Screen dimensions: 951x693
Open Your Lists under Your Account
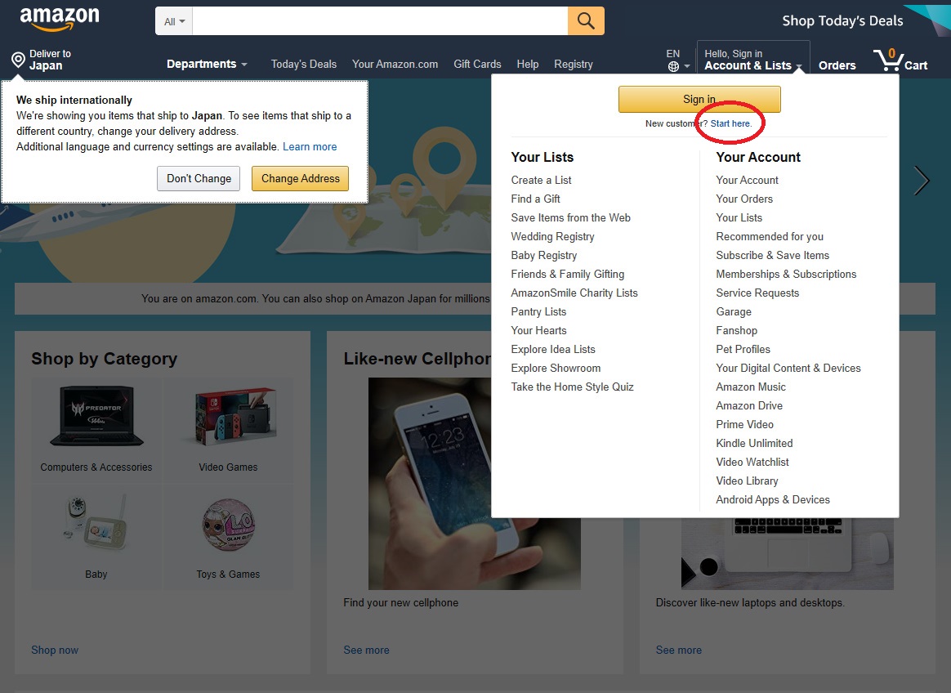739,218
